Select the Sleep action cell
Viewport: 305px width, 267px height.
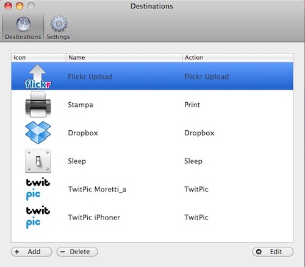click(x=193, y=161)
